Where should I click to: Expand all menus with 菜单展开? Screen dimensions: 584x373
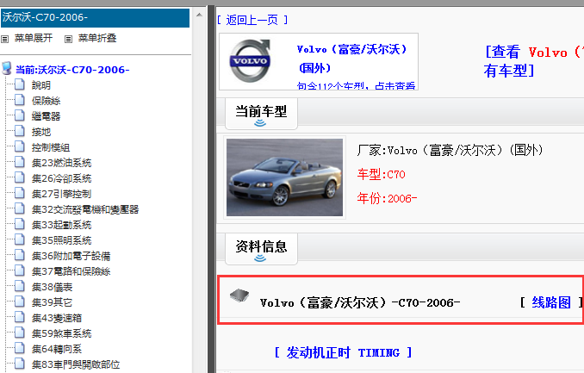(34, 38)
